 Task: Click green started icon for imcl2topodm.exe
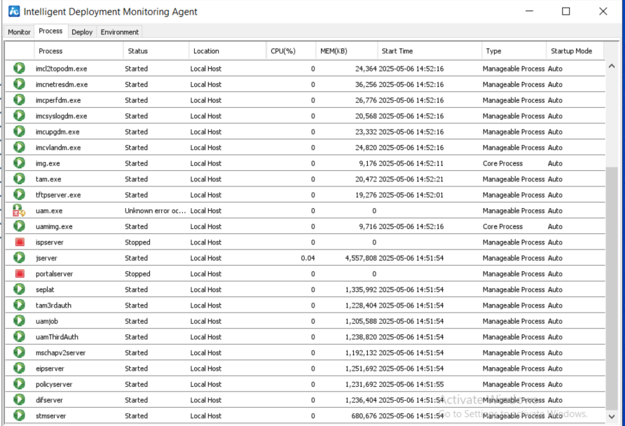tap(20, 69)
